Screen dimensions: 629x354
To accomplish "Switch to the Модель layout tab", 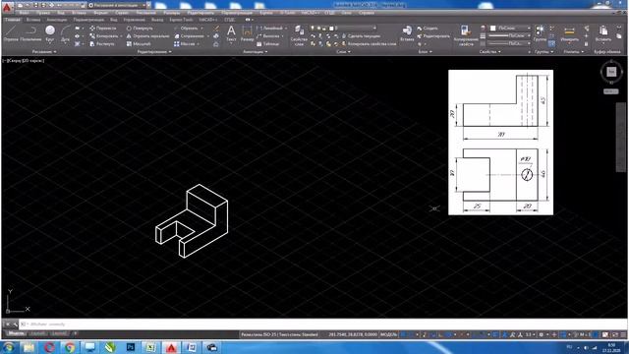I will 16,333.
